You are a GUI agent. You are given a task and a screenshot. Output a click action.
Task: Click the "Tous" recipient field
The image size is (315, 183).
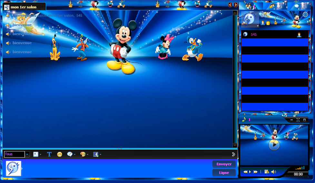[15, 154]
